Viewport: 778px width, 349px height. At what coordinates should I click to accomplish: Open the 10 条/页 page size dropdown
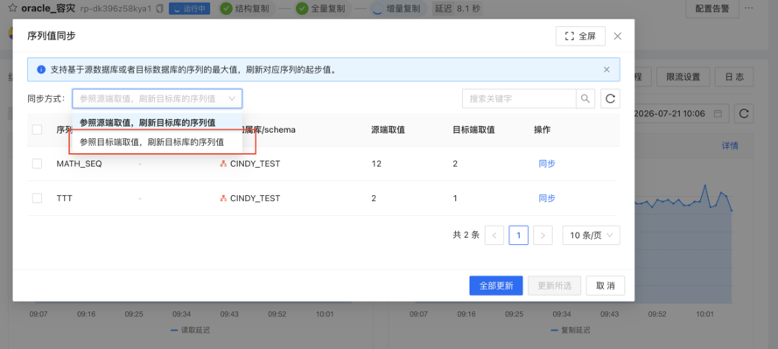tap(591, 235)
